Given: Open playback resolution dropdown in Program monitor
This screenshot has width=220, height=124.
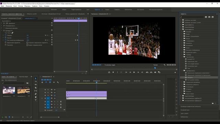Looking at the screenshot, I should tap(157, 65).
